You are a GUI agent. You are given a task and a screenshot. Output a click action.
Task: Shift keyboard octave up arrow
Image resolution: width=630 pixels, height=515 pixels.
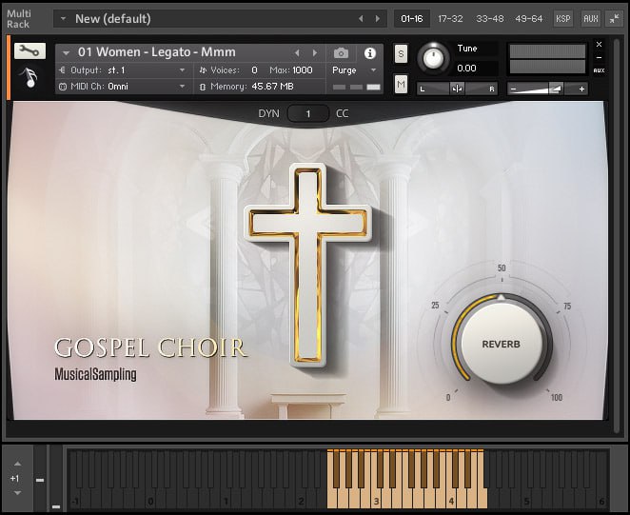(x=17, y=464)
